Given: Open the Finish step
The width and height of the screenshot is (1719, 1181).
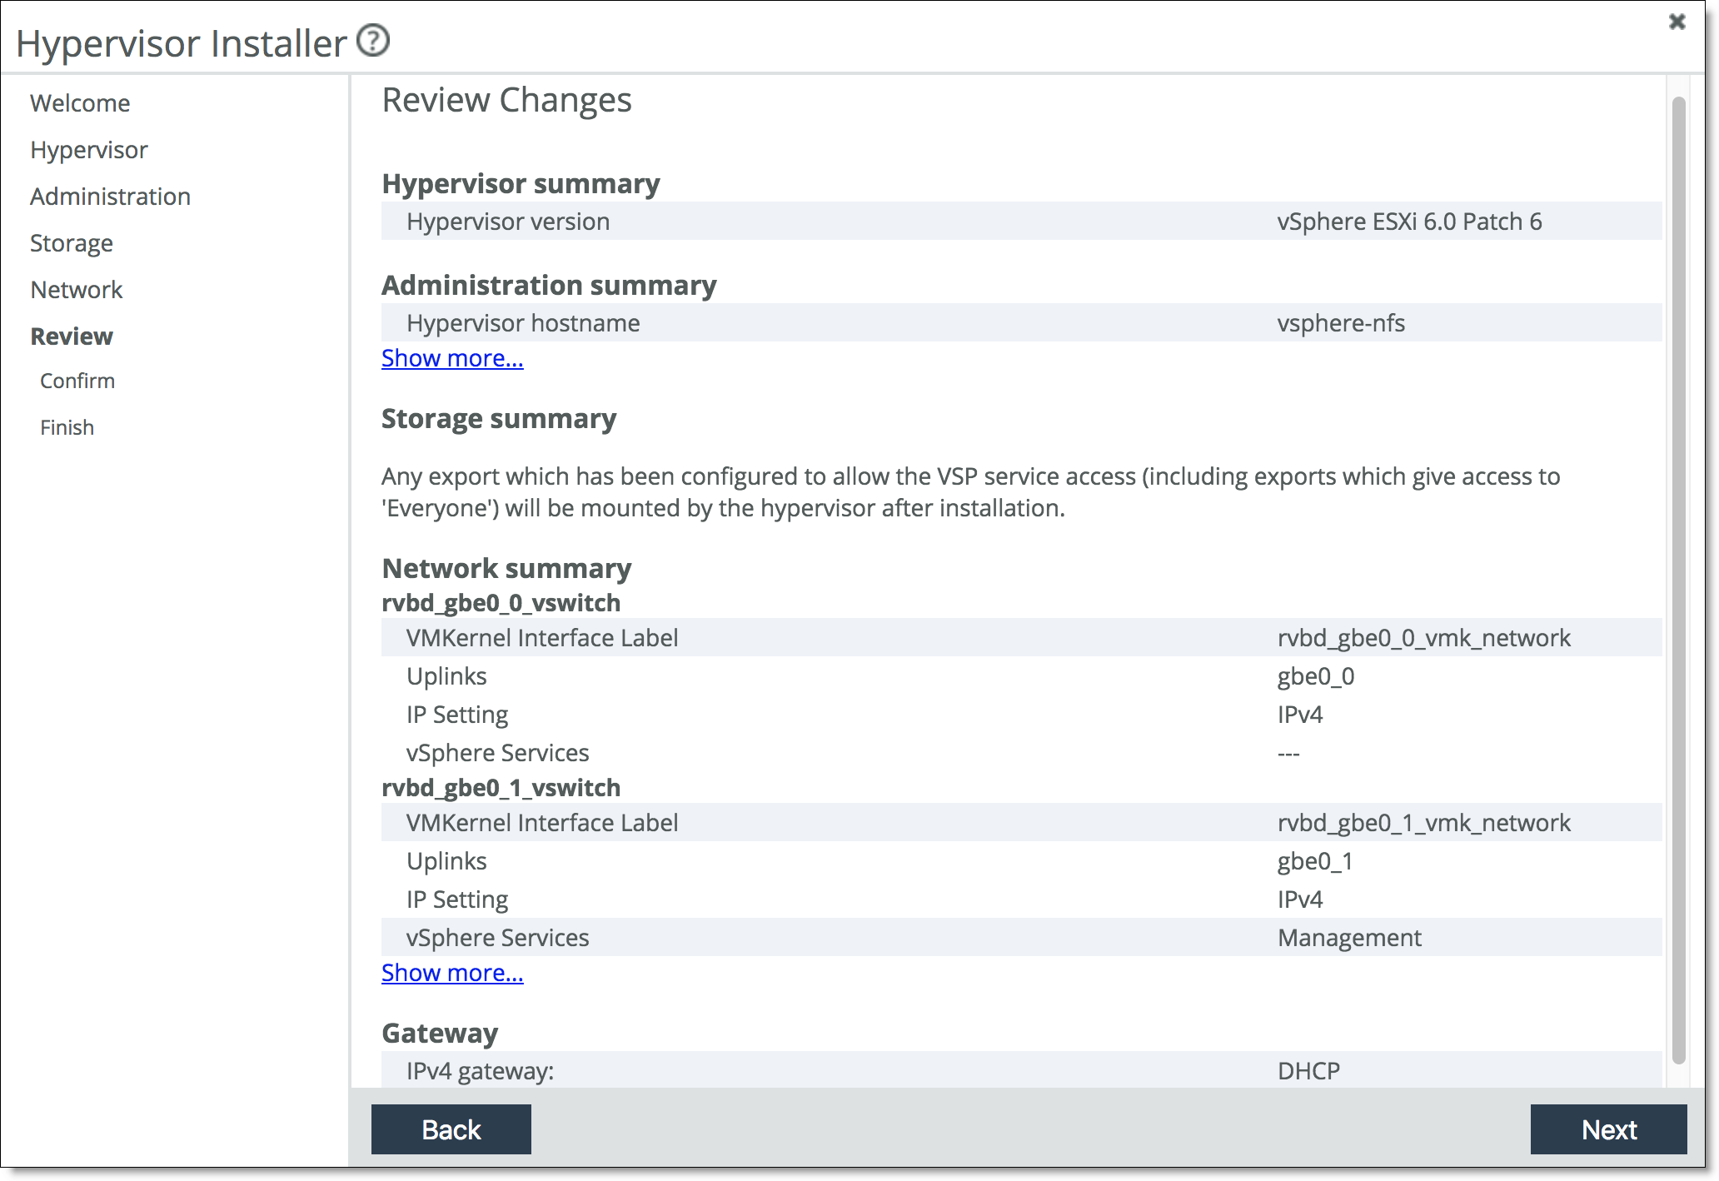Looking at the screenshot, I should 67,427.
